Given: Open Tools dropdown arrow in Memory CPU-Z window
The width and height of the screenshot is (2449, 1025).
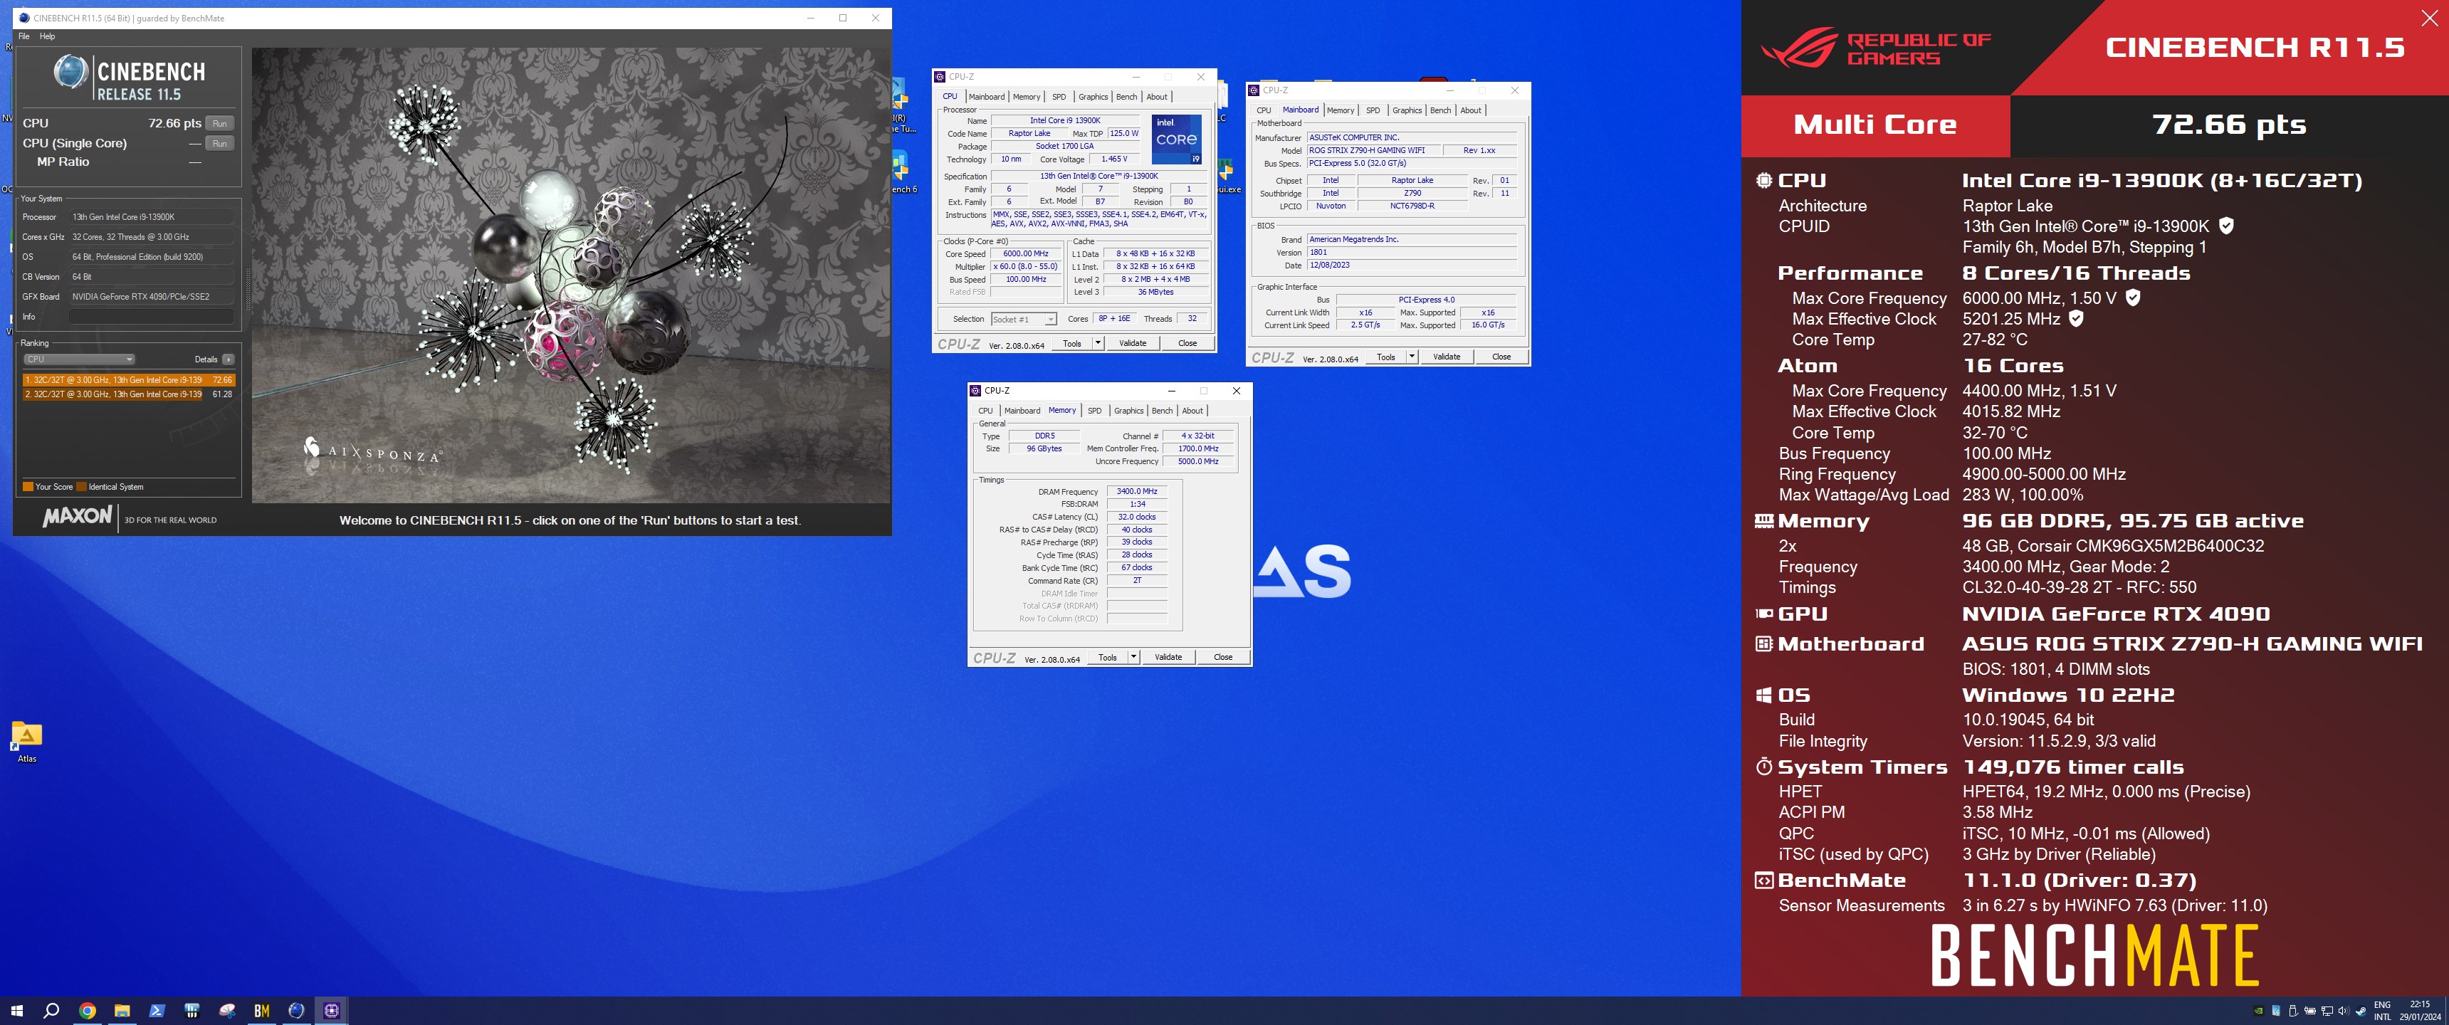Looking at the screenshot, I should pyautogui.click(x=1133, y=657).
